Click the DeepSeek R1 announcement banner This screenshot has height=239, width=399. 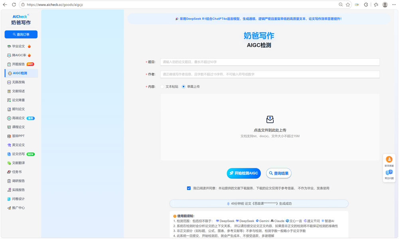pyautogui.click(x=259, y=19)
